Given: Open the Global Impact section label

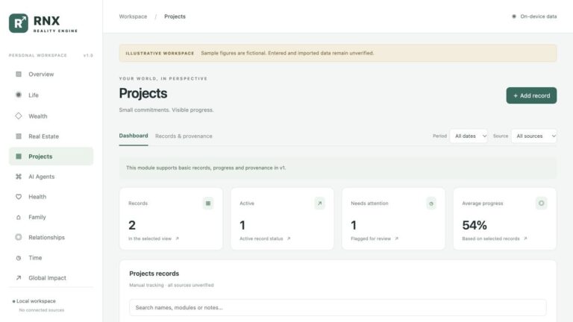Looking at the screenshot, I should [x=48, y=278].
